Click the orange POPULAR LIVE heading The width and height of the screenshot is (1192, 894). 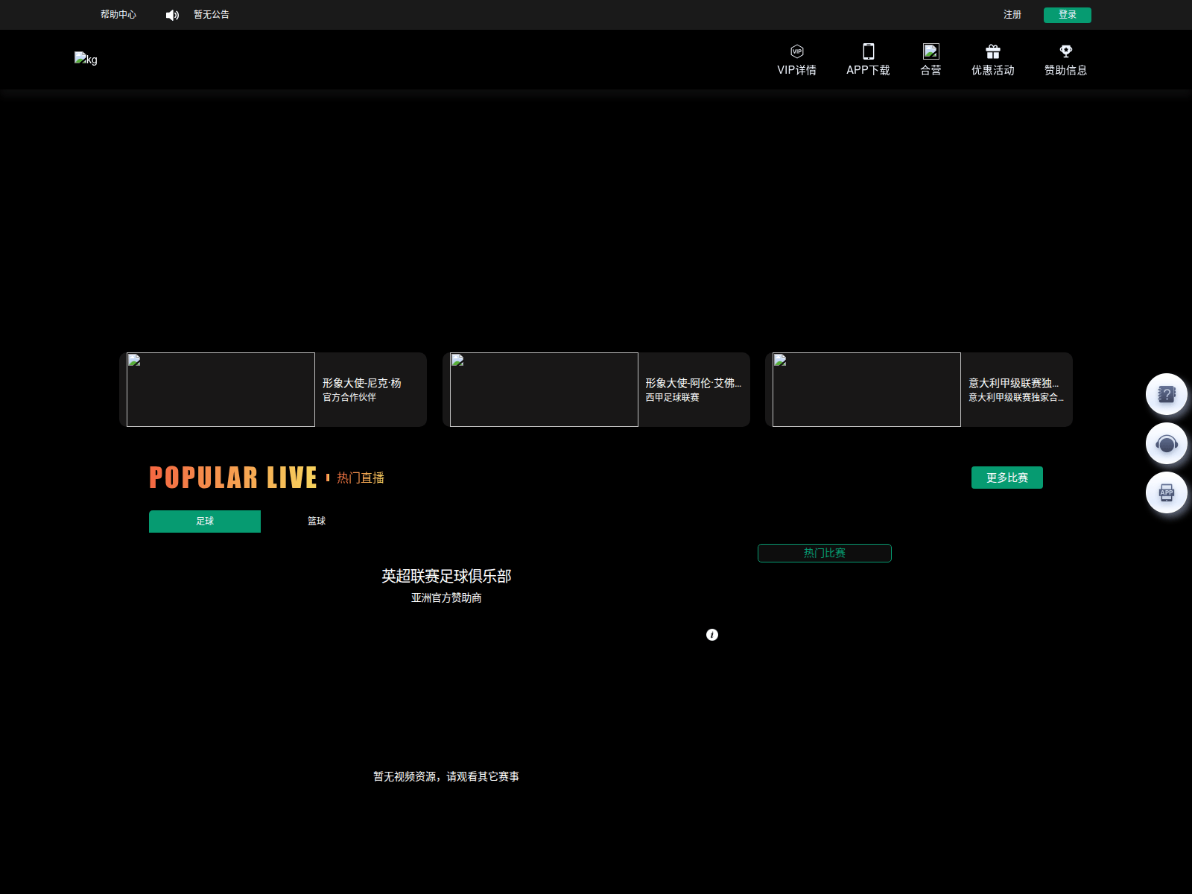click(x=232, y=478)
